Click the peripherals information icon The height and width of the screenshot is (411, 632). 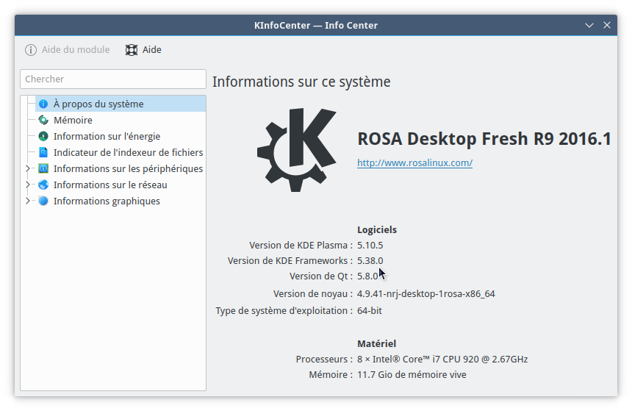coord(43,168)
